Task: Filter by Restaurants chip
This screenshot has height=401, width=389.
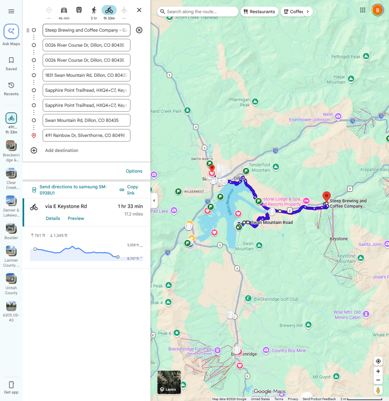Action: click(x=259, y=11)
